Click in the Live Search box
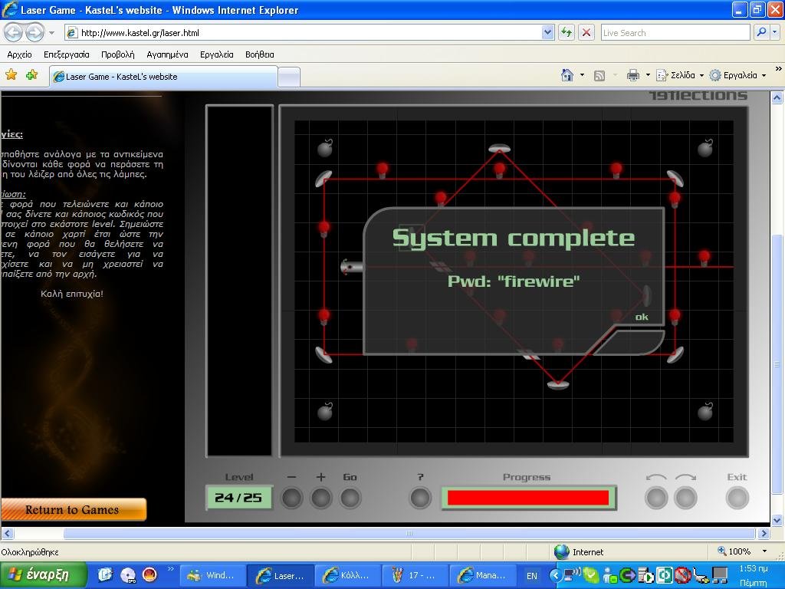Viewport: 785px width, 589px height. point(675,32)
